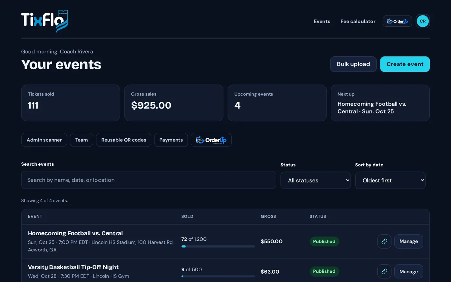Click the $63.00 gross amount
Image resolution: width=451 pixels, height=282 pixels.
point(270,272)
